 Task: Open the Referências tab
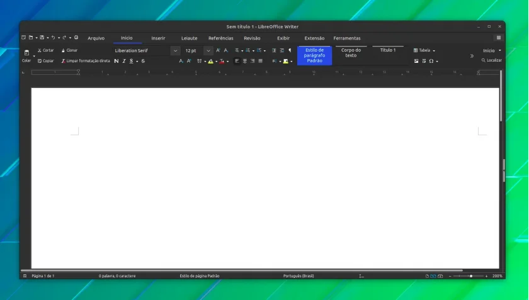pyautogui.click(x=220, y=38)
